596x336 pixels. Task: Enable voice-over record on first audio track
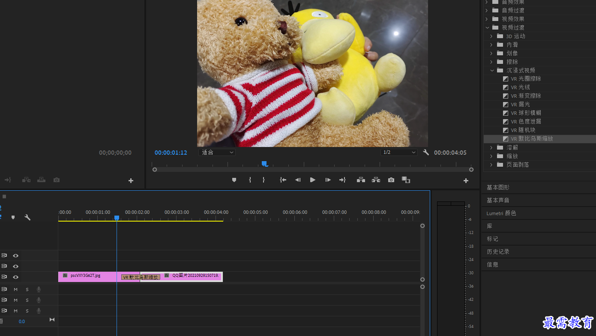pyautogui.click(x=39, y=289)
